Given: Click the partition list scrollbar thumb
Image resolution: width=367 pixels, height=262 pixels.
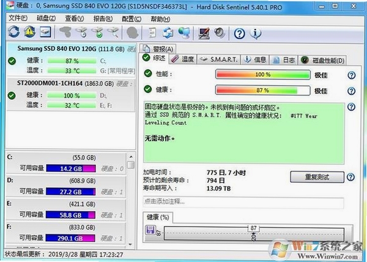Looking at the screenshot, I should 131,165.
